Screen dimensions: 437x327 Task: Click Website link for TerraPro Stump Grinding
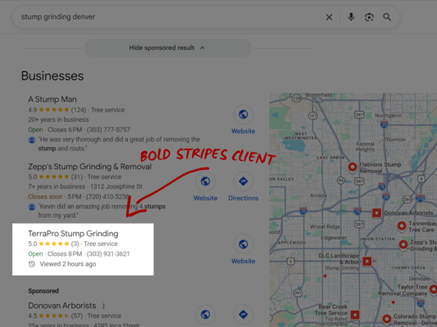point(244,261)
